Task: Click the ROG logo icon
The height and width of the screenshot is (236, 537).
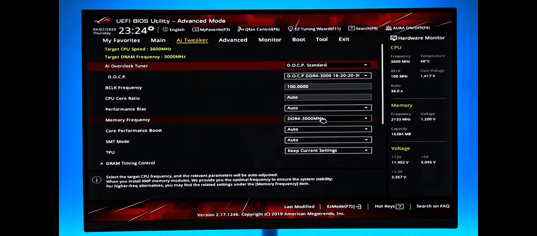Action: [x=102, y=21]
